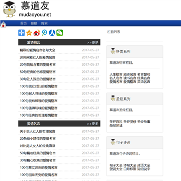Open article 深刻阐释女人的爱情名言
The height and width of the screenshot is (181, 181).
38,57
